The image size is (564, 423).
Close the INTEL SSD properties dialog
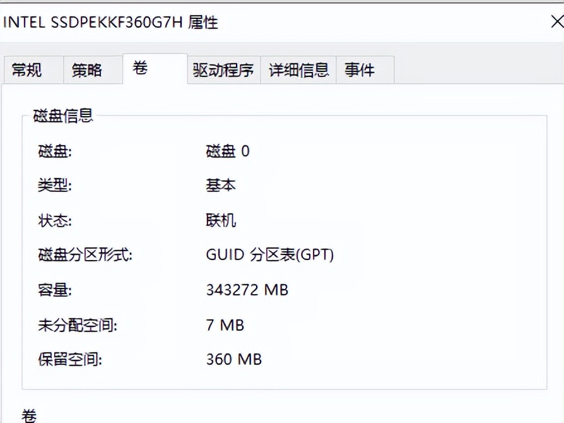coord(557,22)
